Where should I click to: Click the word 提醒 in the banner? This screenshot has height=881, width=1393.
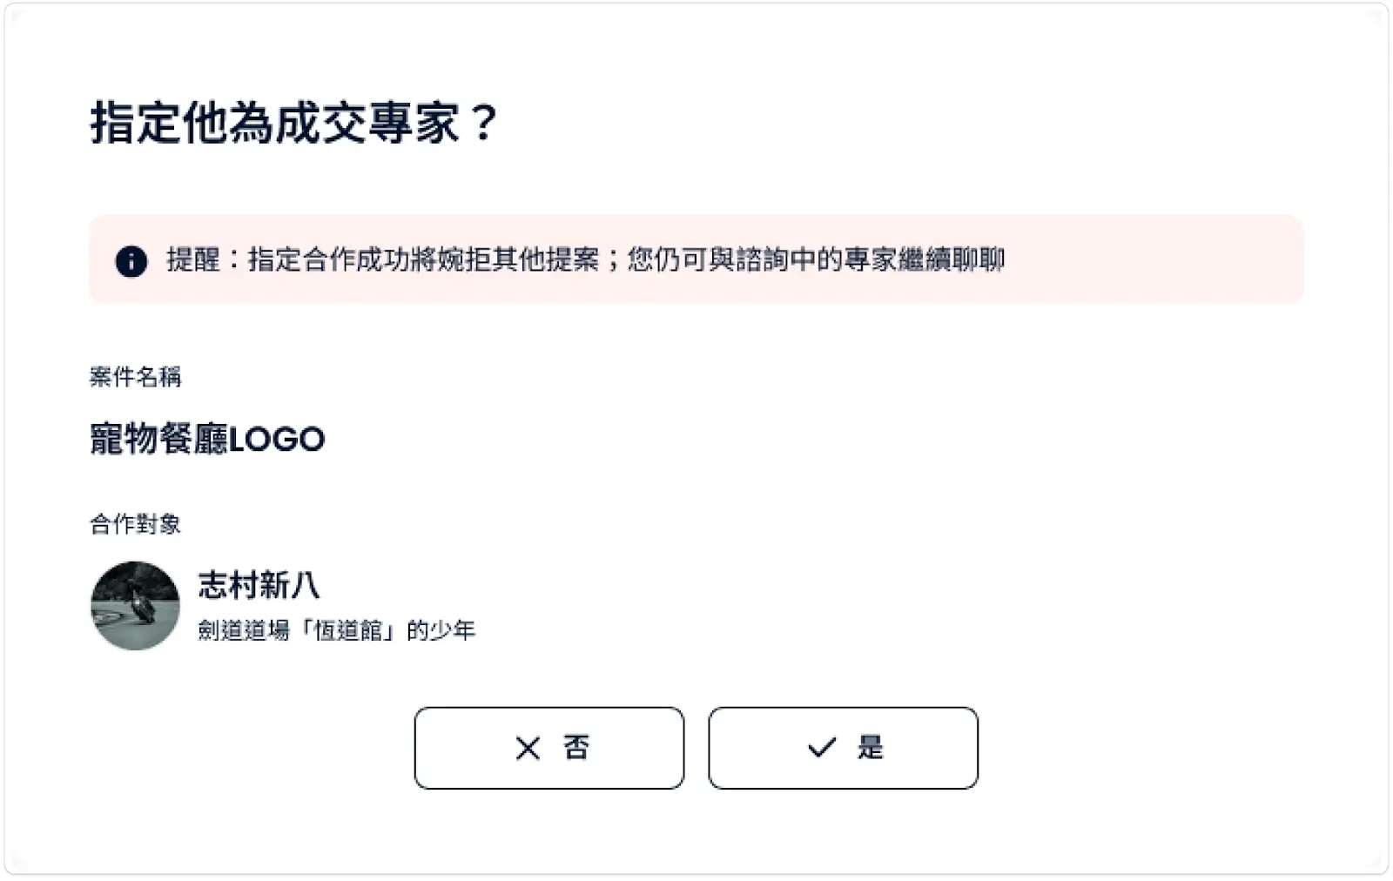click(193, 259)
